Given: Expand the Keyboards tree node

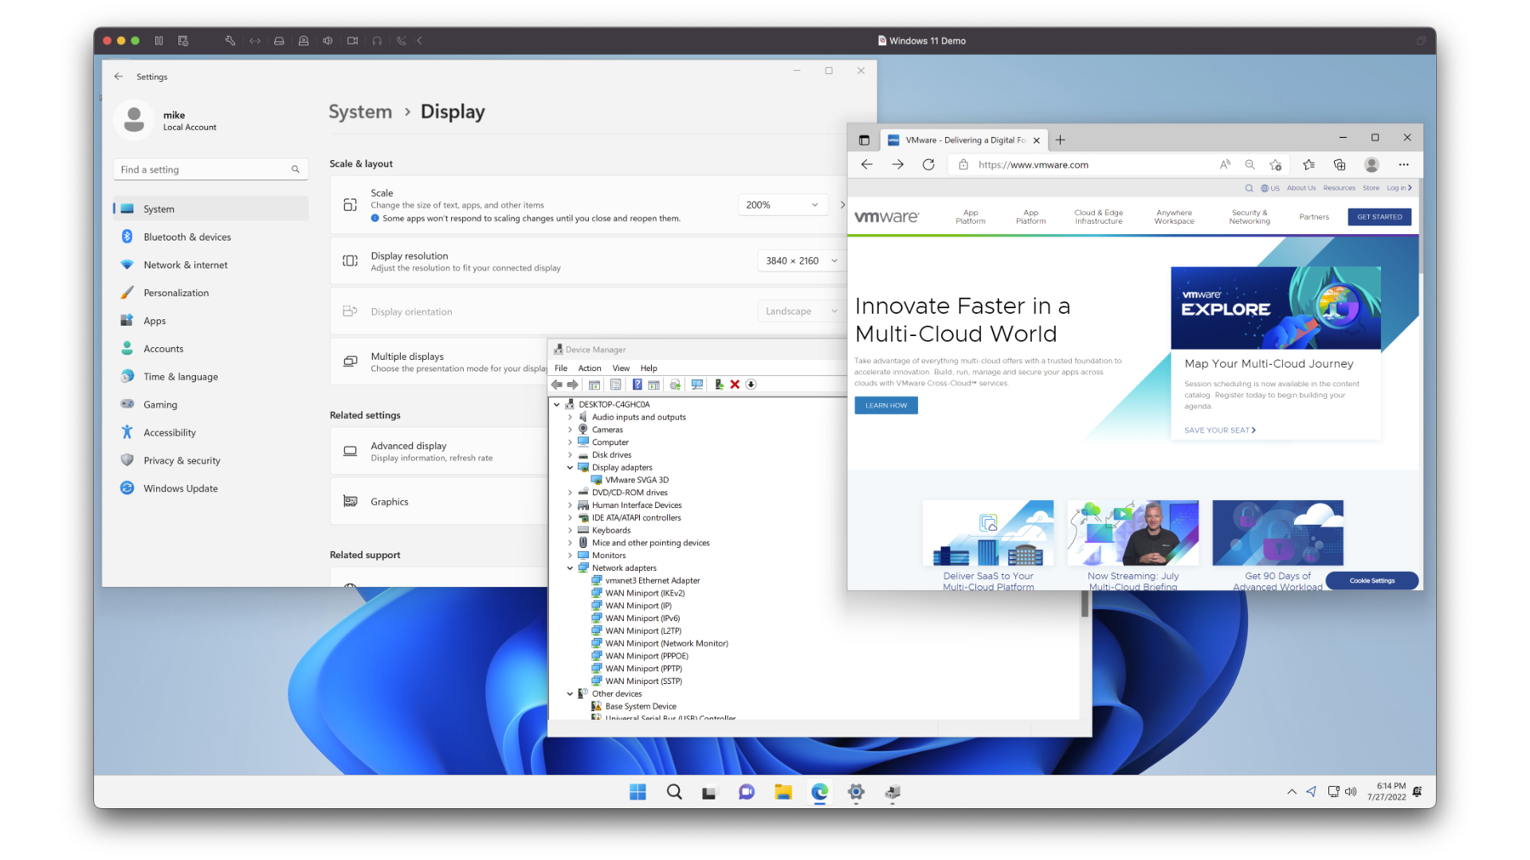Looking at the screenshot, I should tap(570, 530).
